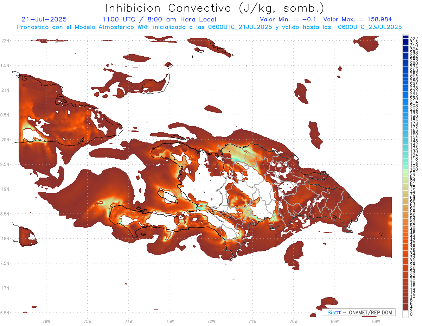This screenshot has height=326, width=422.
Task: Click the 22N latitude axis label
Action: tap(5, 41)
